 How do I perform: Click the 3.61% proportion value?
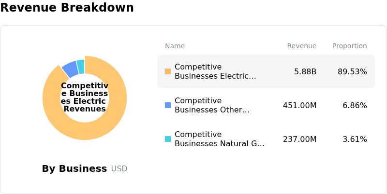click(355, 139)
